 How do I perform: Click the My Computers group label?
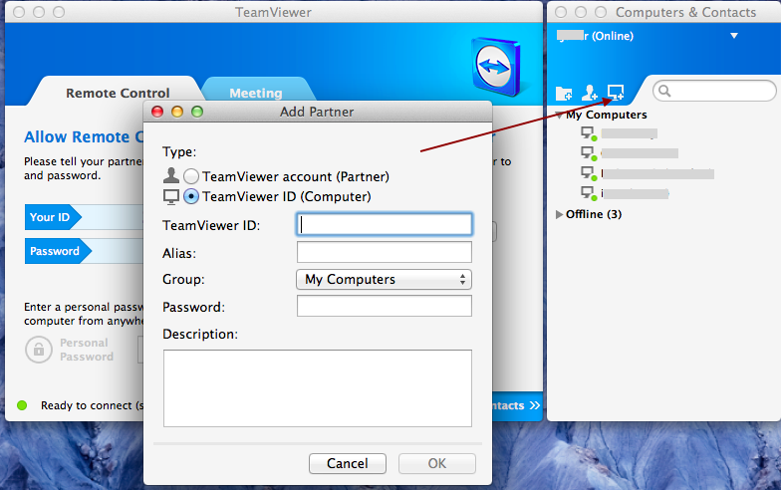click(x=607, y=116)
